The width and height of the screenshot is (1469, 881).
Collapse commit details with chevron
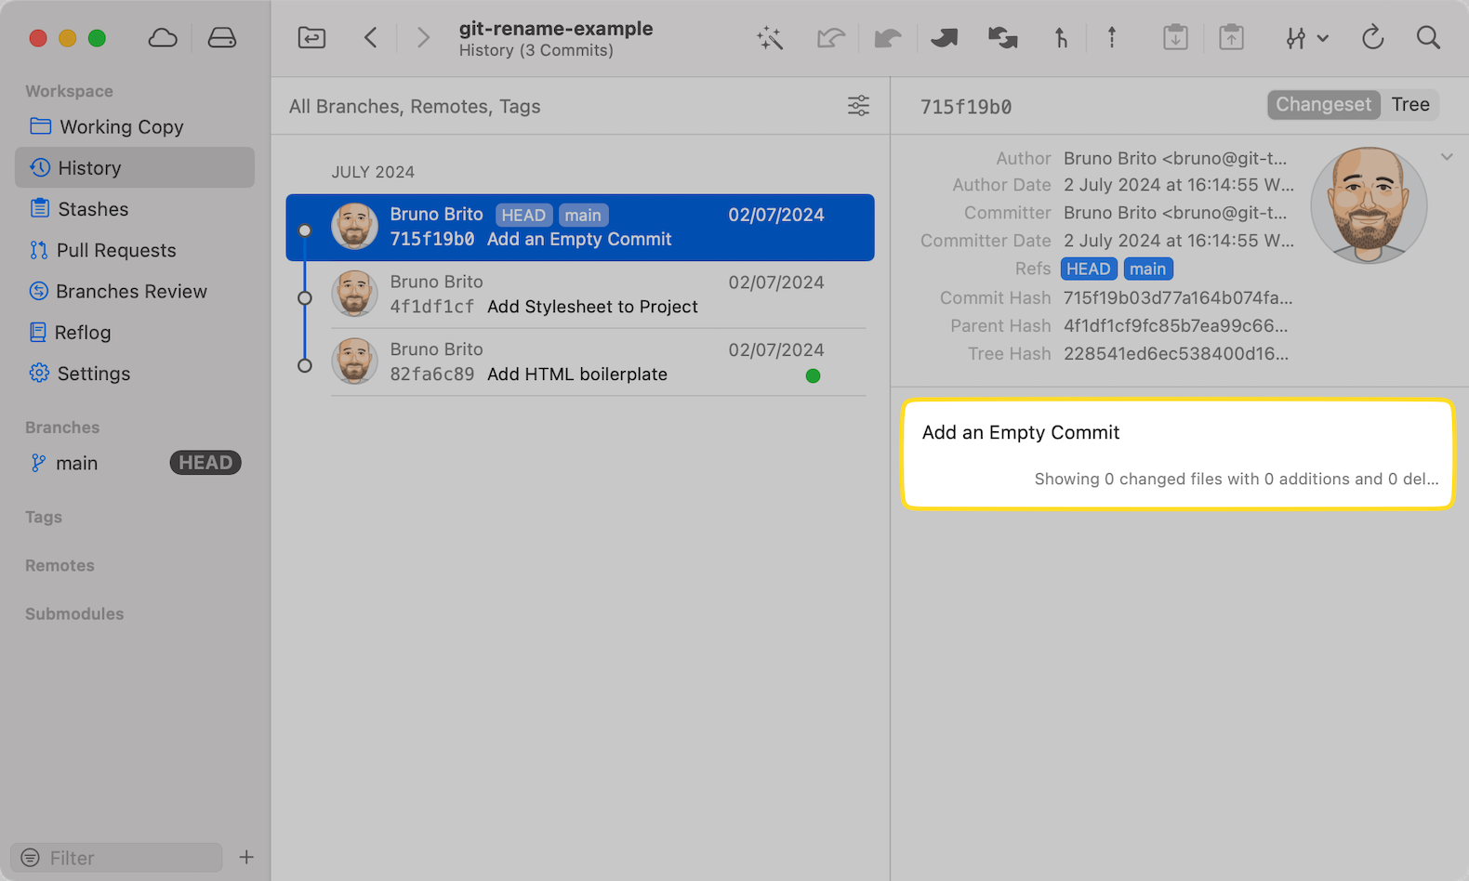click(x=1447, y=157)
